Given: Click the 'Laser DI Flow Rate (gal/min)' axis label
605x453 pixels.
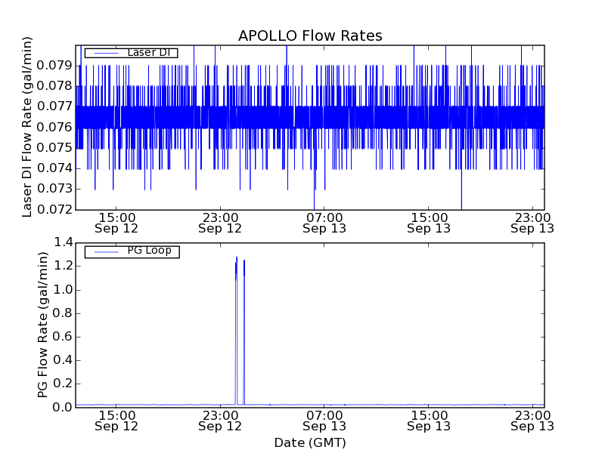Looking at the screenshot, I should [26, 127].
